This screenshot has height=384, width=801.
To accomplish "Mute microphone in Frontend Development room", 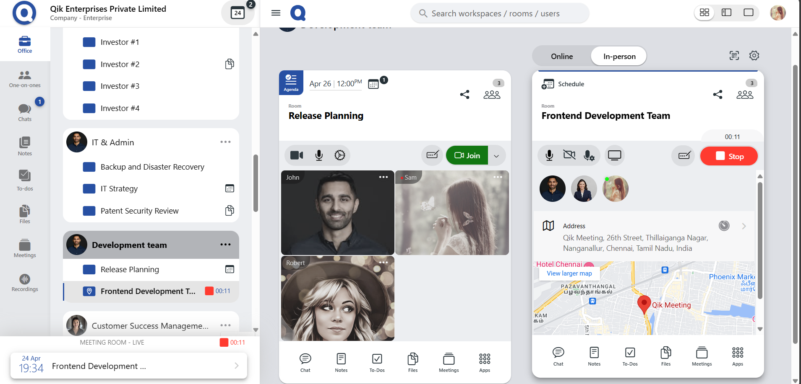I will click(549, 155).
